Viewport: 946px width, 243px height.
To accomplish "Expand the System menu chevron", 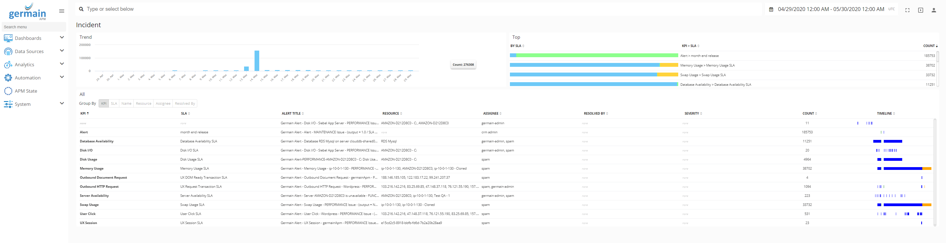I will [x=62, y=103].
